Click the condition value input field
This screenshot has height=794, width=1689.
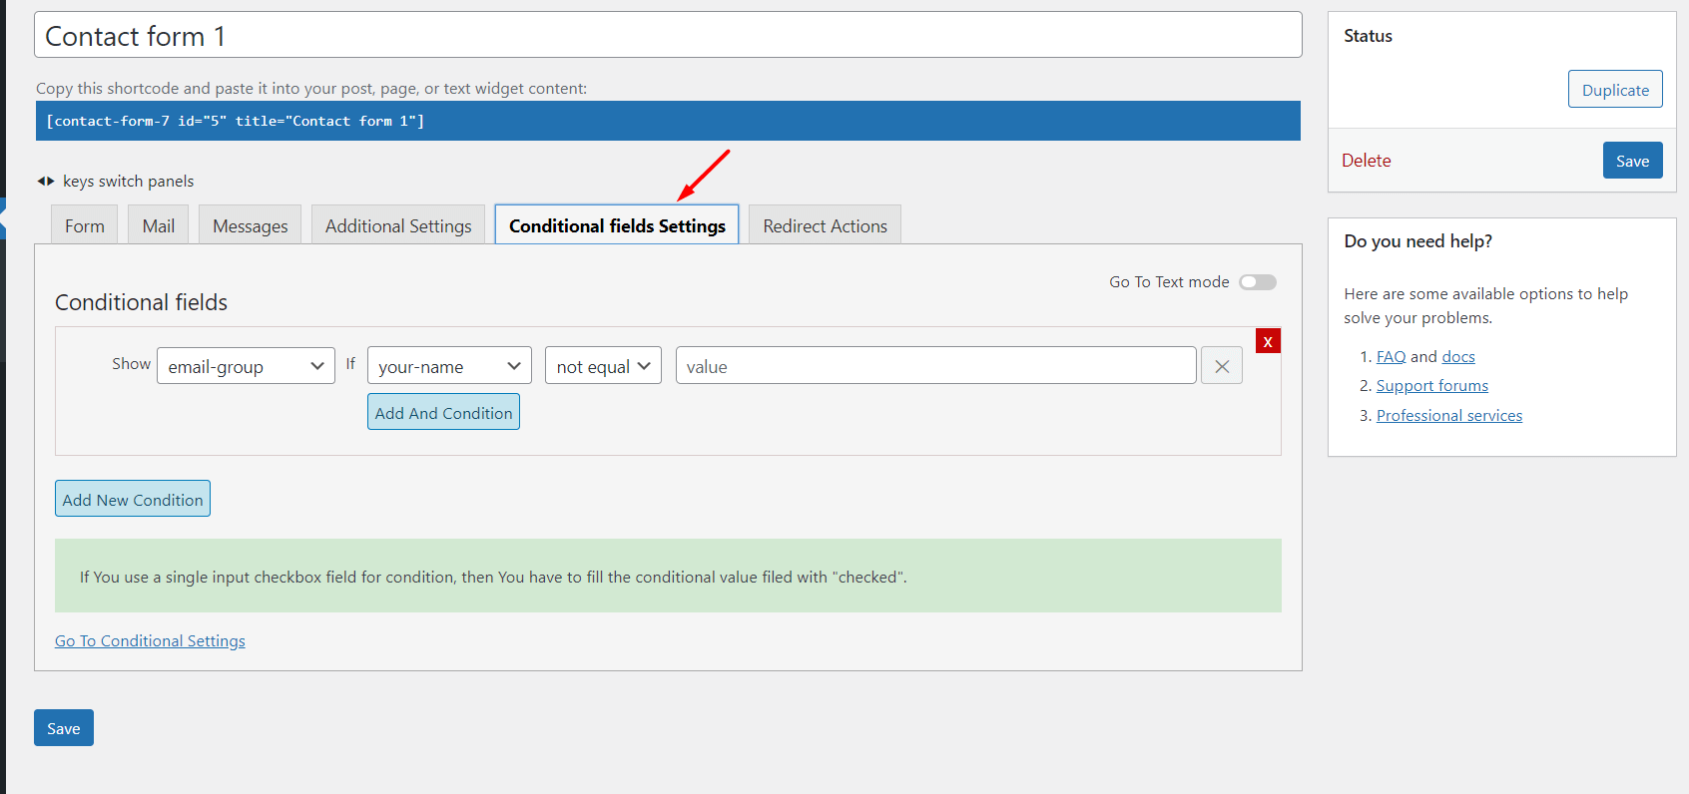coord(936,366)
